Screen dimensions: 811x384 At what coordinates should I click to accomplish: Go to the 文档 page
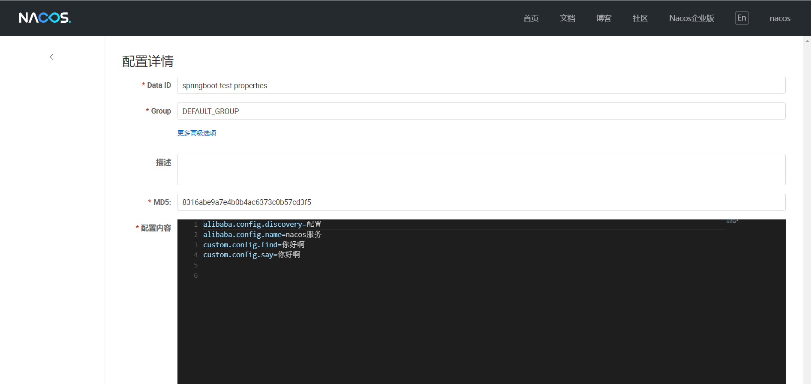point(567,18)
